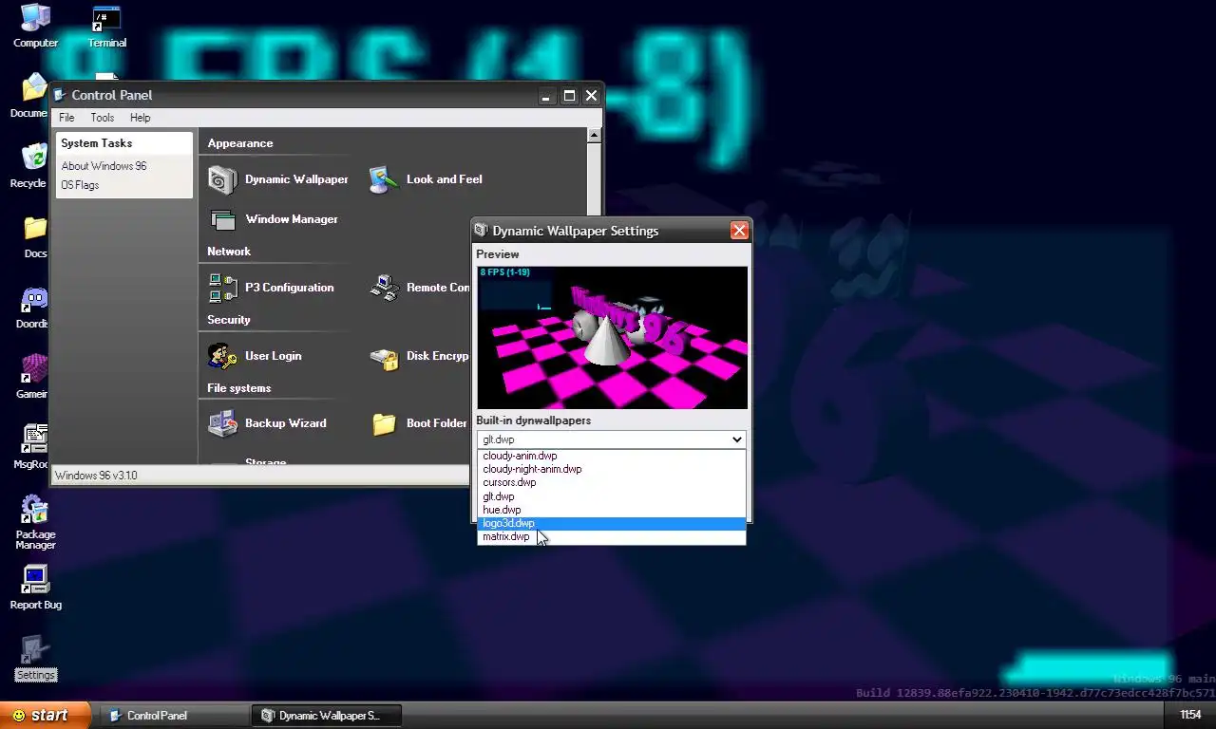Open Dynamic Wallpaper in Control Panel
The height and width of the screenshot is (729, 1216).
coord(277,179)
